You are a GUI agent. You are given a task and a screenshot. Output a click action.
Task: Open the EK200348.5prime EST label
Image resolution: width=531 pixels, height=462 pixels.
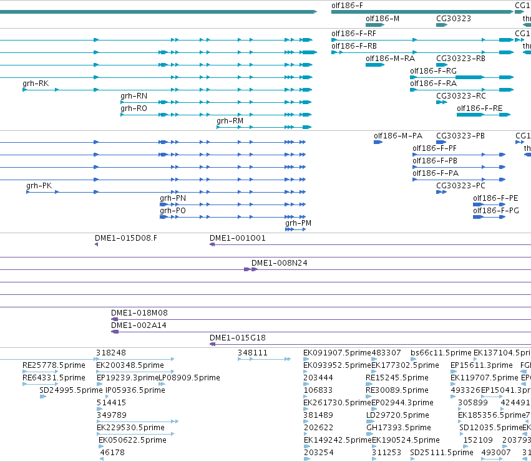pyautogui.click(x=130, y=365)
